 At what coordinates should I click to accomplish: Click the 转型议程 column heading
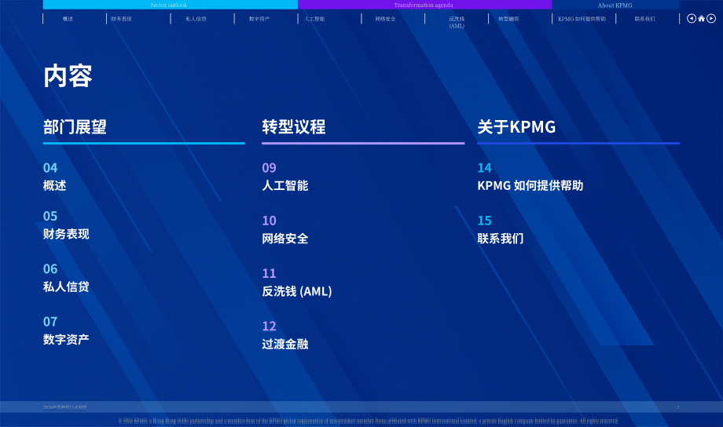(294, 126)
